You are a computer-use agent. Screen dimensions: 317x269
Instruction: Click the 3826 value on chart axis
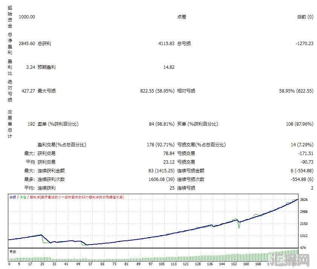click(304, 200)
